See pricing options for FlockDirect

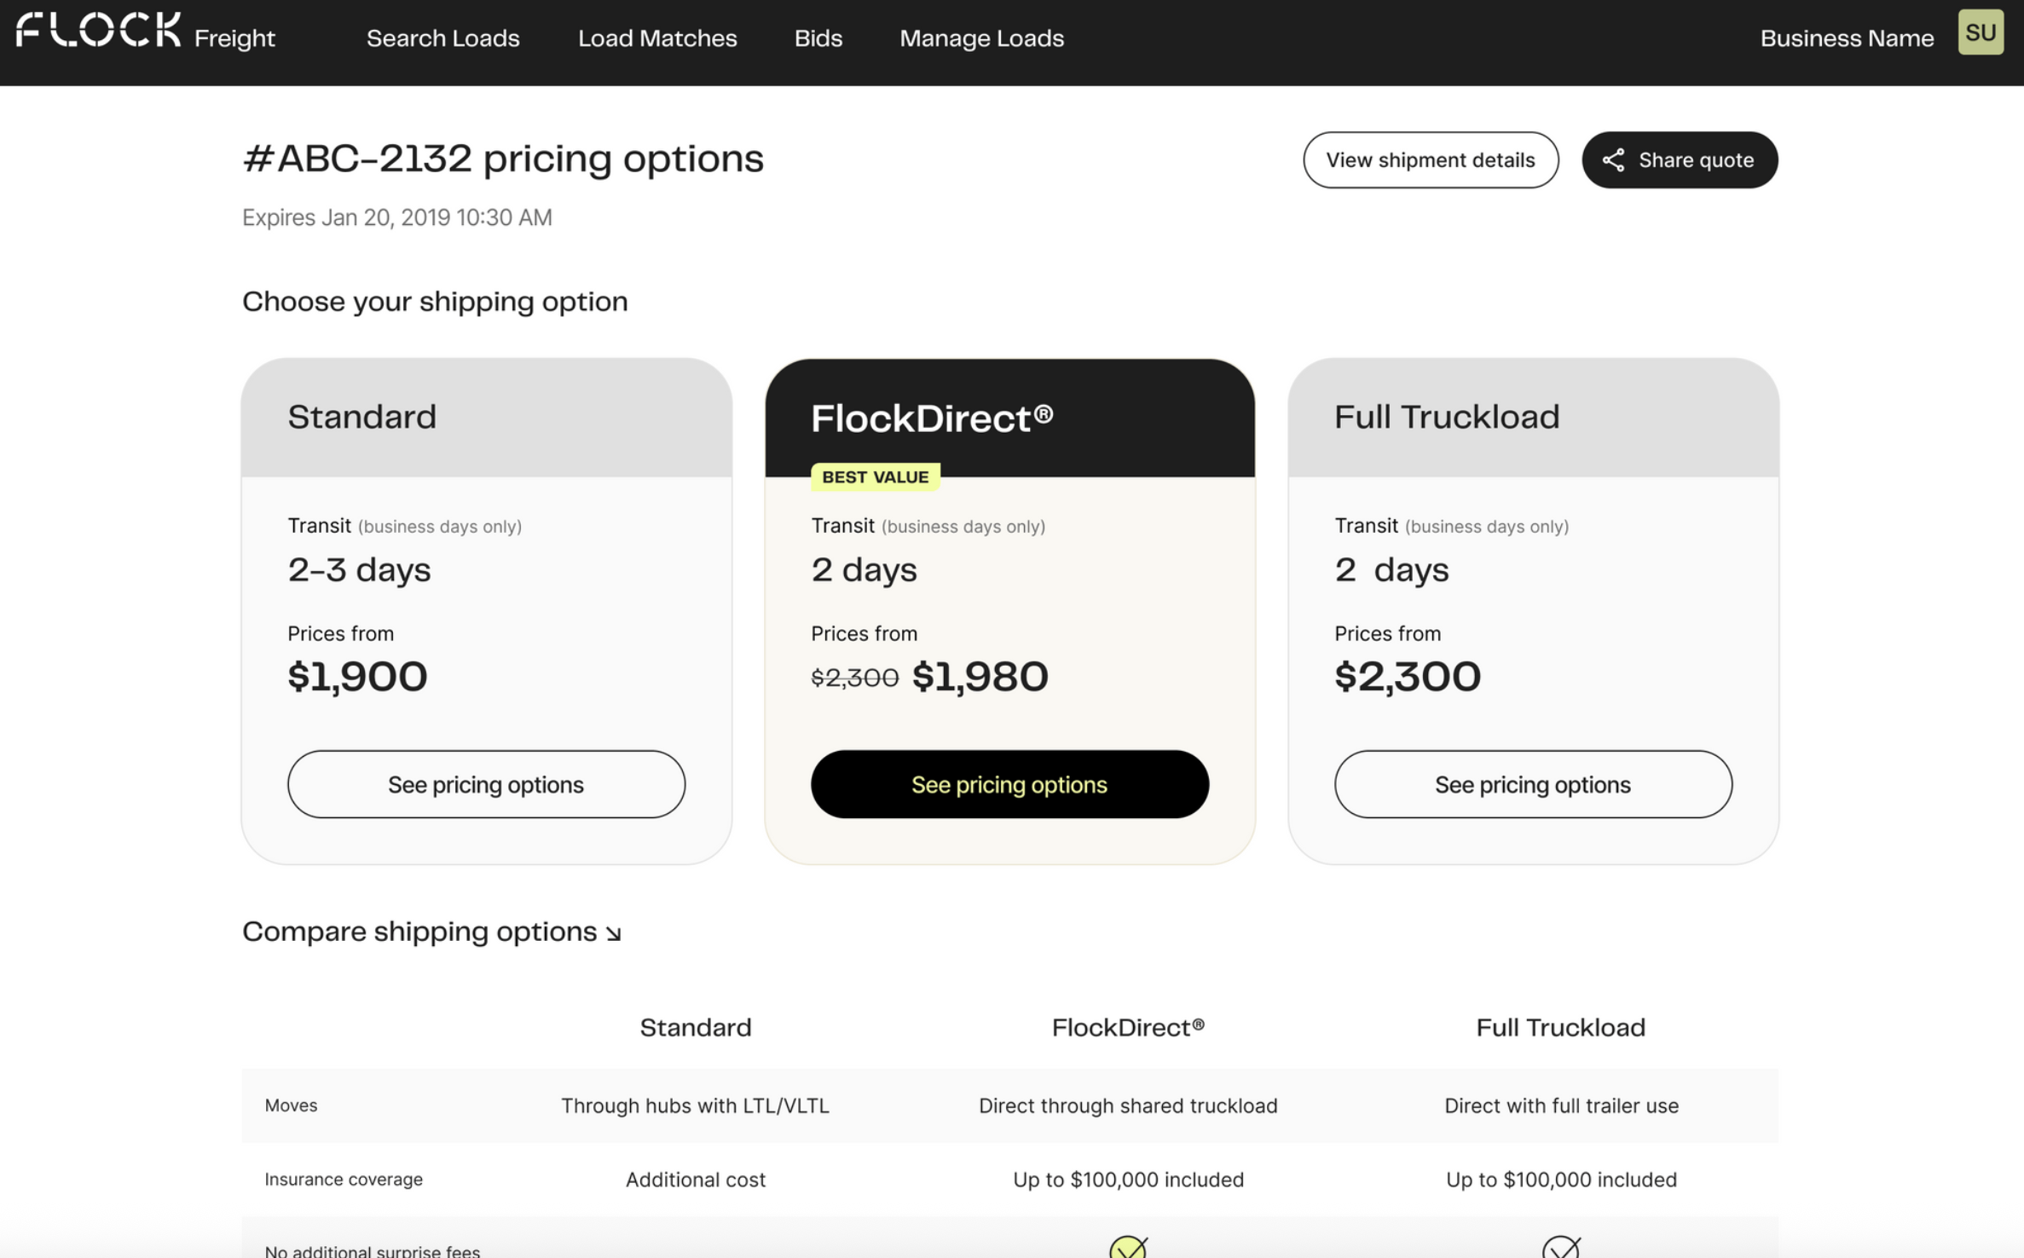point(1009,784)
